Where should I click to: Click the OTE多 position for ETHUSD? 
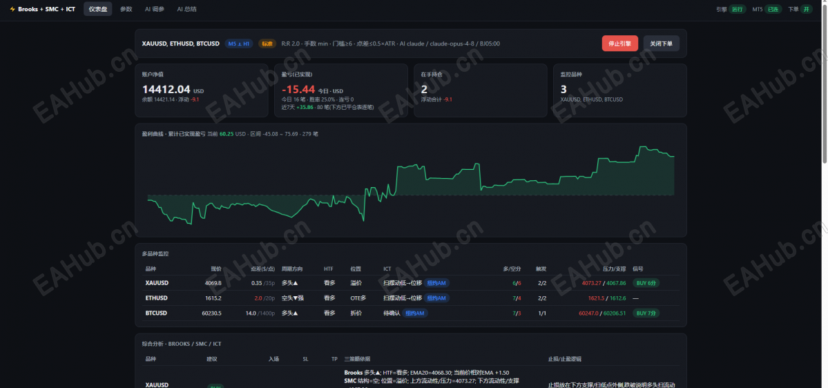[x=358, y=298]
